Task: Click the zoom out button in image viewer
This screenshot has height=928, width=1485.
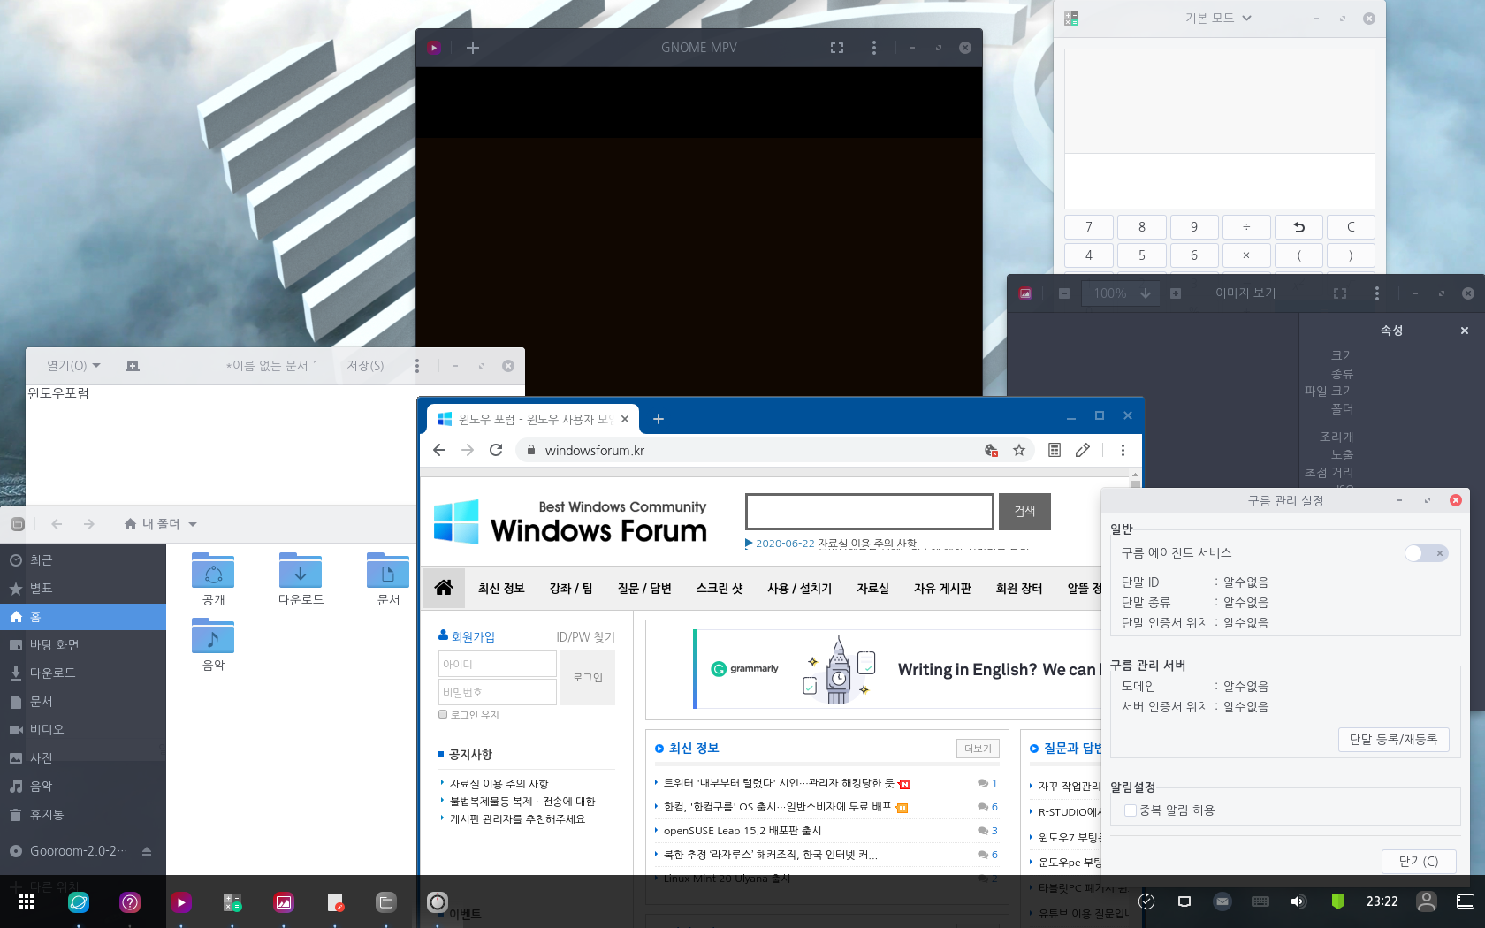Action: point(1064,293)
